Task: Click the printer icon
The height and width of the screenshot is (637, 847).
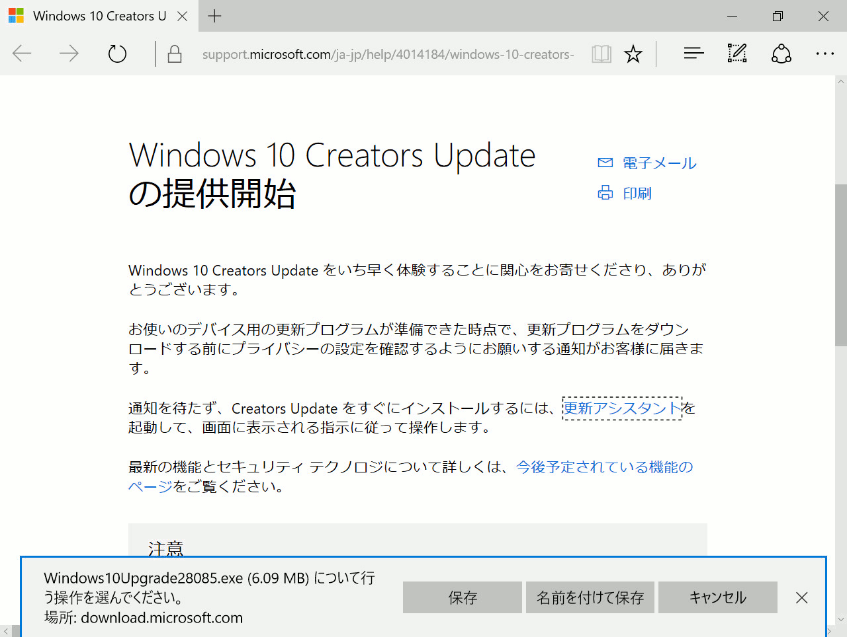Action: click(605, 193)
